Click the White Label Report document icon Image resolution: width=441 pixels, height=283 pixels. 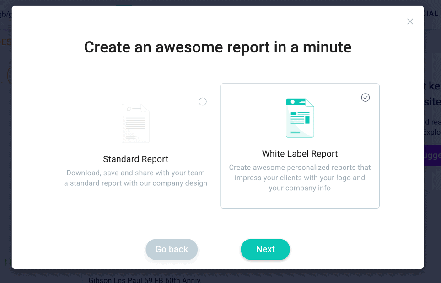(x=300, y=118)
